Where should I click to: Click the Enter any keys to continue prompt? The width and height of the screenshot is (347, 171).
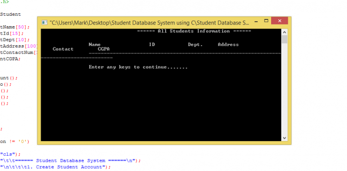(x=138, y=67)
